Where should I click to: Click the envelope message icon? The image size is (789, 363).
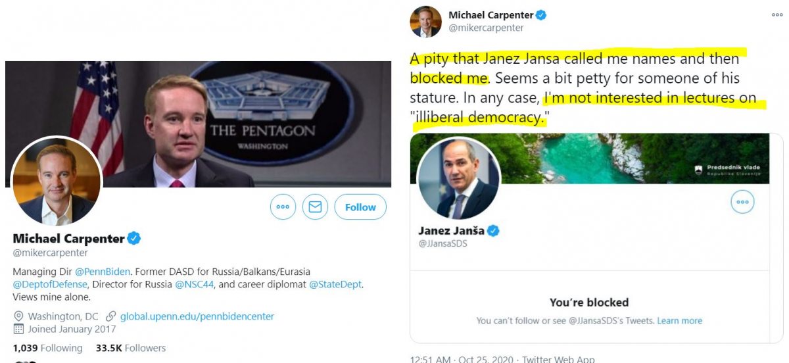pyautogui.click(x=315, y=207)
